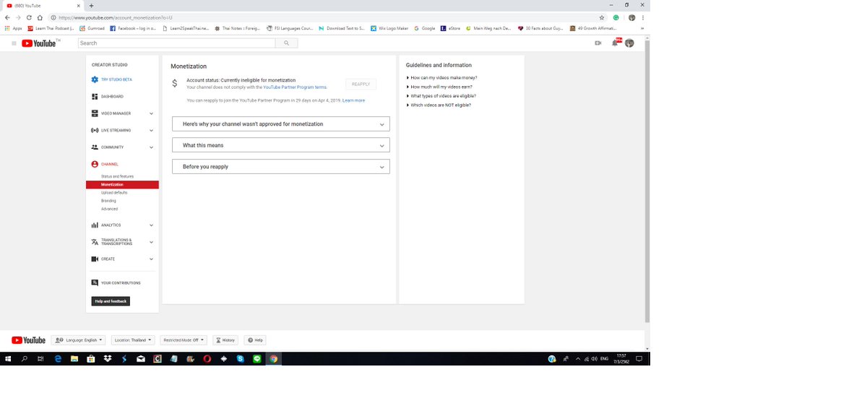This screenshot has width=867, height=398.
Task: Click the Channel person icon
Action: tap(95, 164)
